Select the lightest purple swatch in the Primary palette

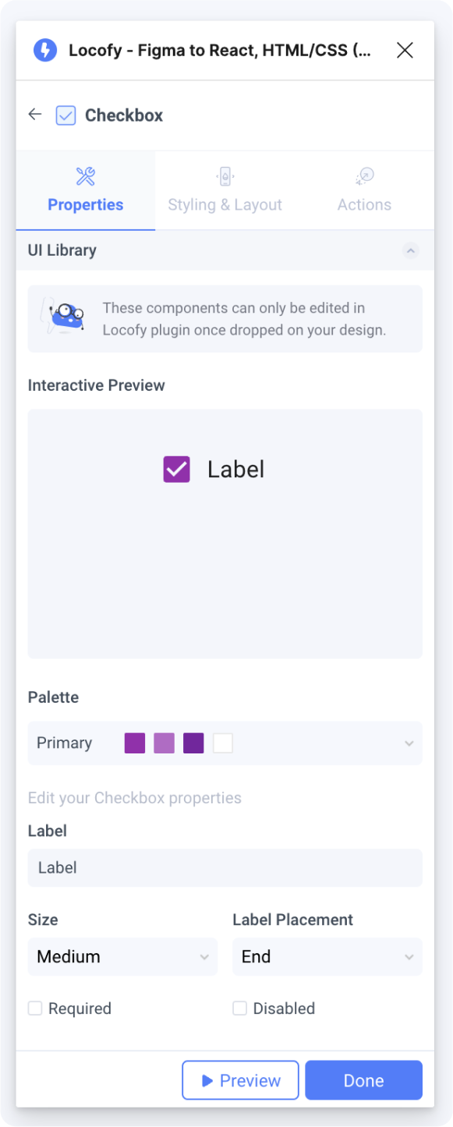164,743
